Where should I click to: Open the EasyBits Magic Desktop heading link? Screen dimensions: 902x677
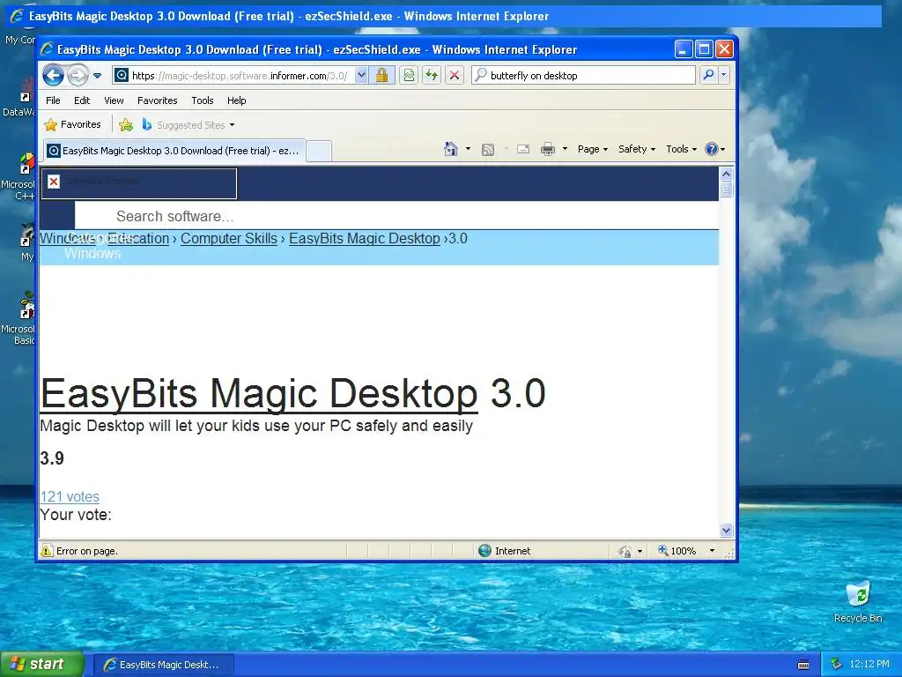coord(259,394)
